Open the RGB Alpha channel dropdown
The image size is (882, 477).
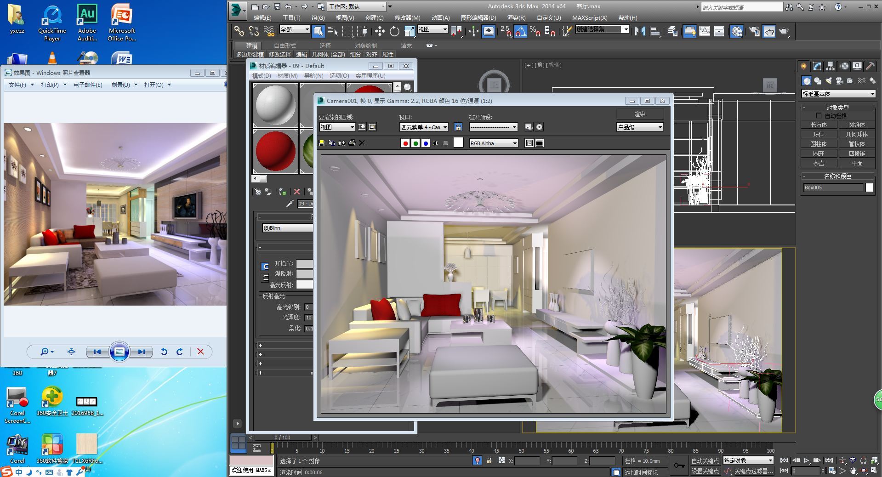[494, 143]
